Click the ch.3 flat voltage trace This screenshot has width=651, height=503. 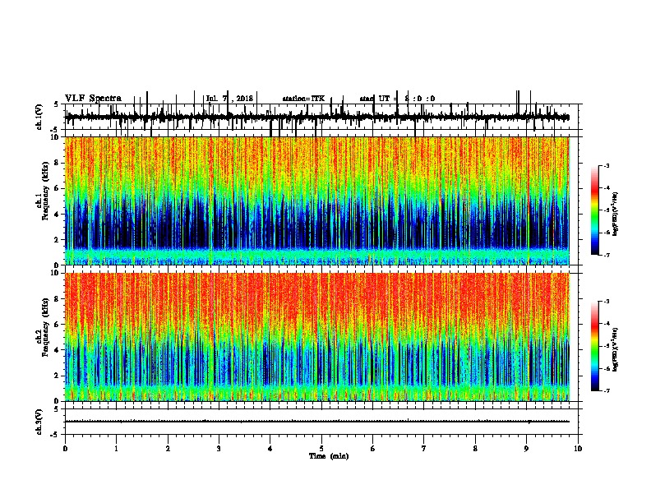tap(317, 422)
